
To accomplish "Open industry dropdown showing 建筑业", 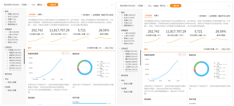I will pyautogui.click(x=41, y=5).
